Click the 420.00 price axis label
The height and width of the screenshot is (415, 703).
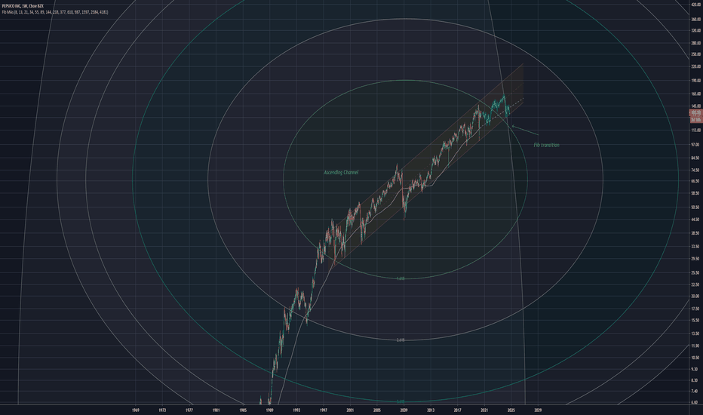pyautogui.click(x=695, y=4)
